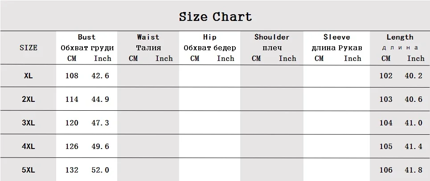
Task: Click the 41.0 length inch value
Action: click(x=413, y=123)
